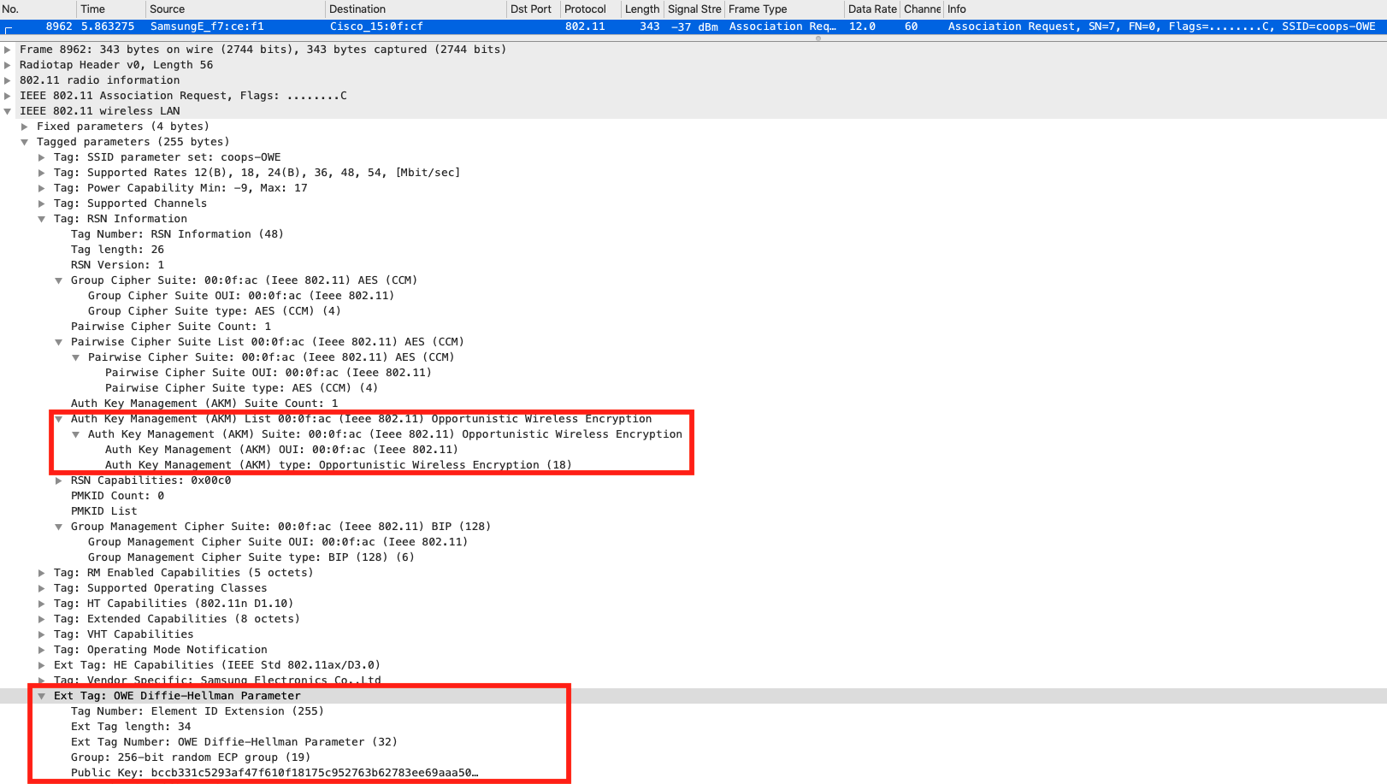Expand 802.11 radio information
Viewport: 1387px width, 784px height.
click(x=8, y=80)
